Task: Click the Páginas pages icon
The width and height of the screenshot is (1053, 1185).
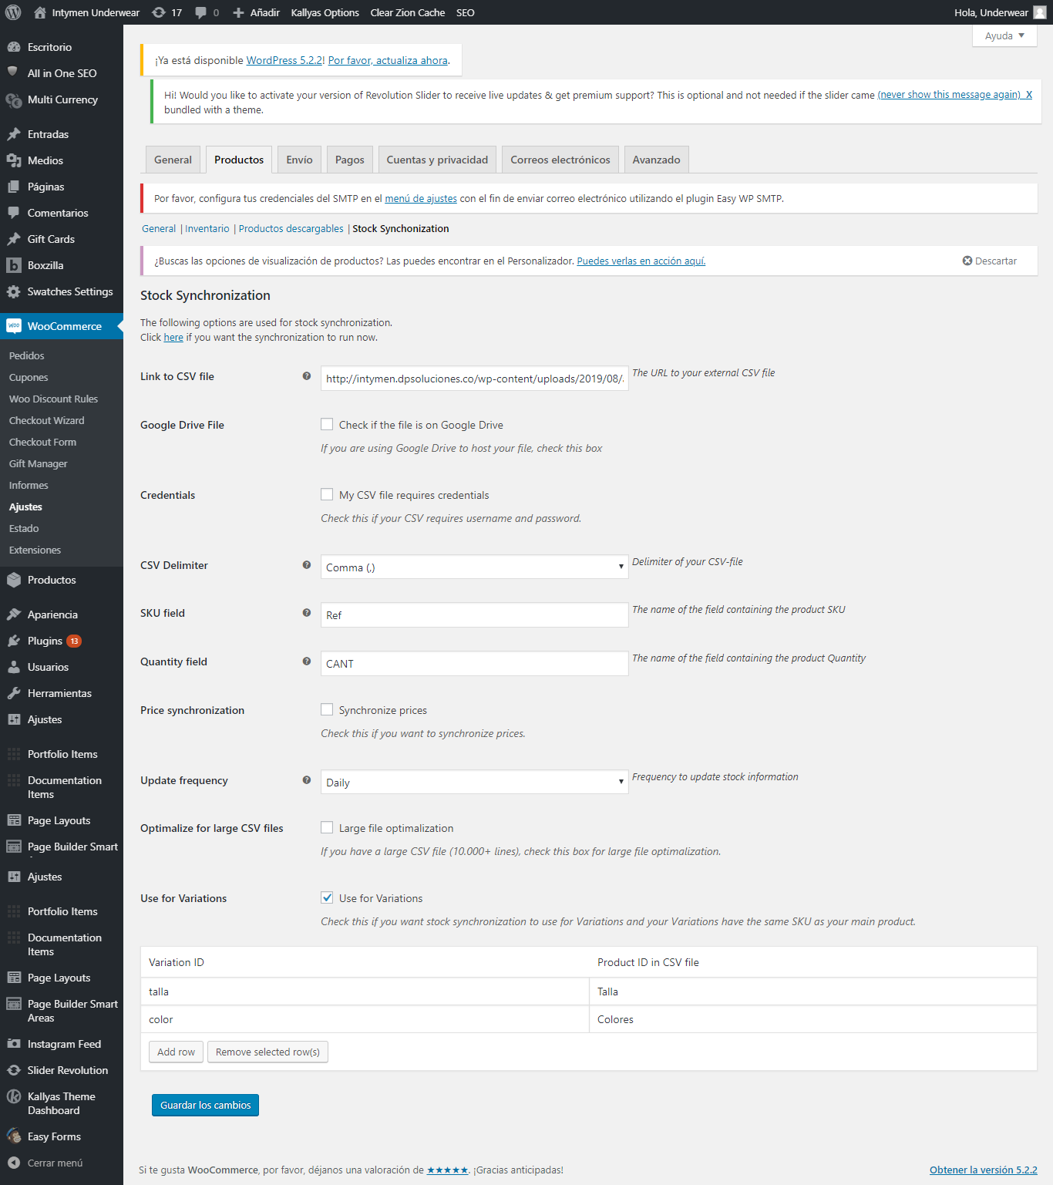Action: (14, 187)
